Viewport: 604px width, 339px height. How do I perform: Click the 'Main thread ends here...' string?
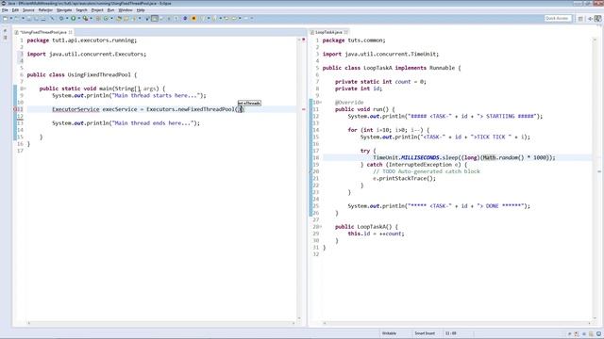coord(152,123)
